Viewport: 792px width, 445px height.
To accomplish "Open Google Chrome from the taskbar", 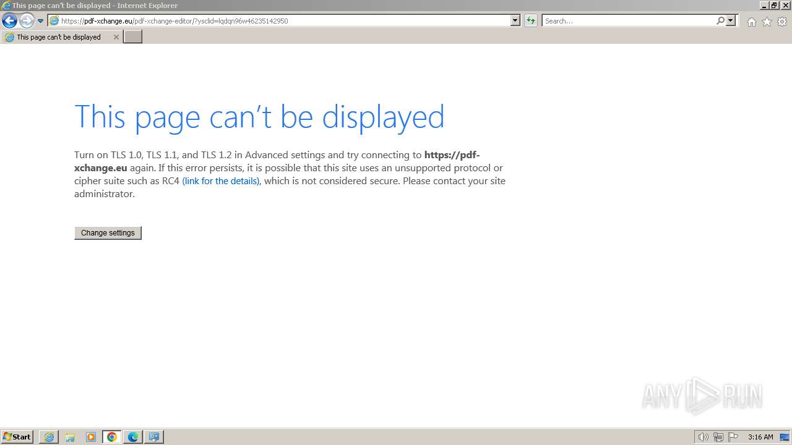I will [112, 437].
